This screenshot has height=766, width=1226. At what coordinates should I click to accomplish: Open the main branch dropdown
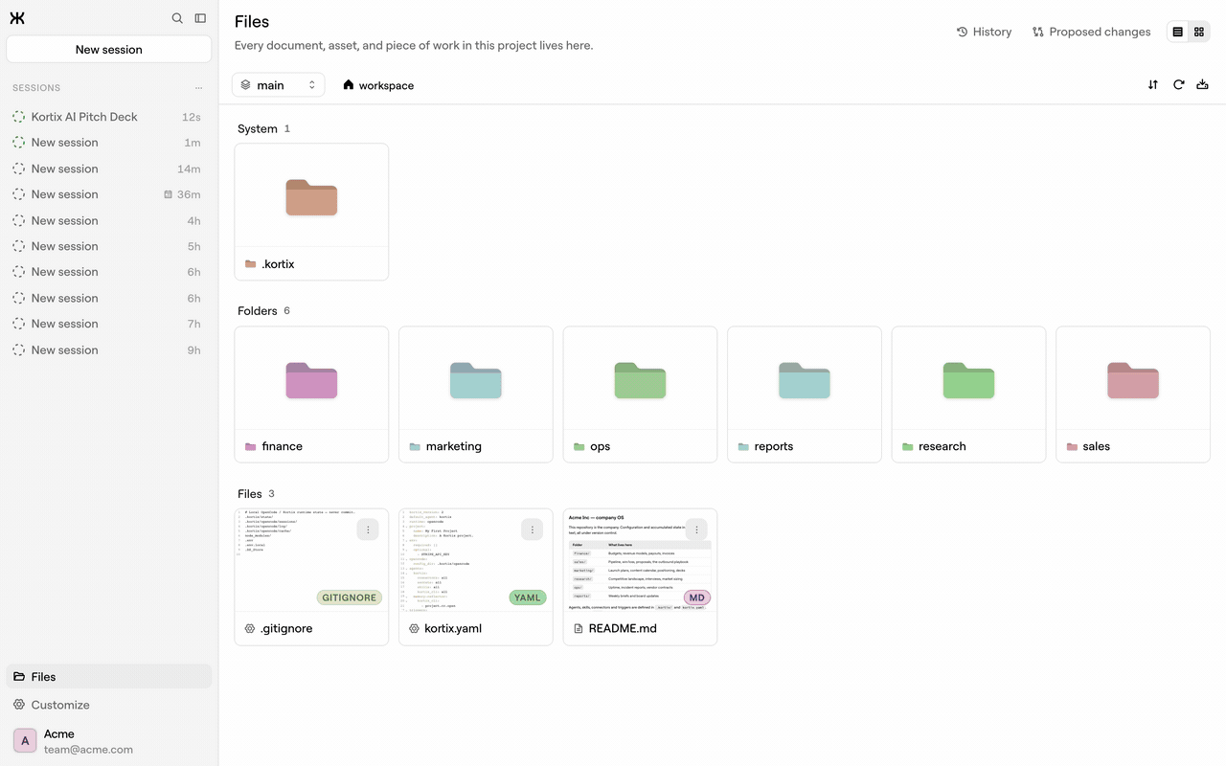pyautogui.click(x=279, y=85)
